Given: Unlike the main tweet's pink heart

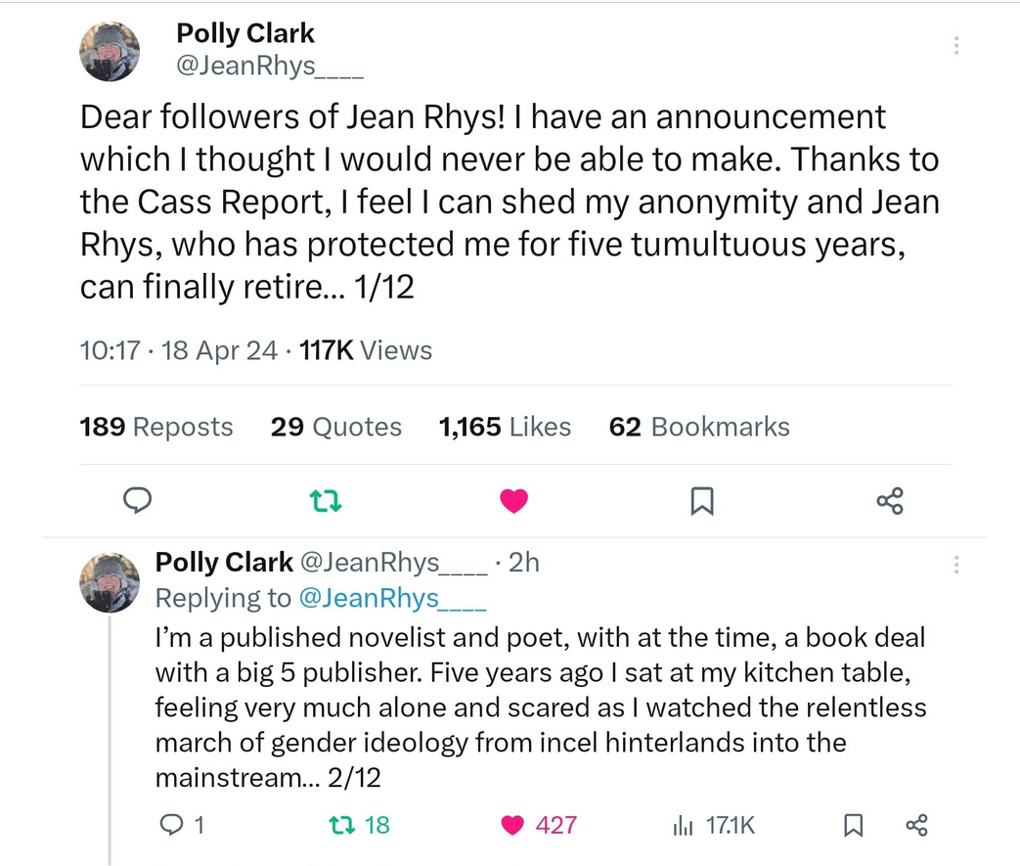Looking at the screenshot, I should [513, 500].
